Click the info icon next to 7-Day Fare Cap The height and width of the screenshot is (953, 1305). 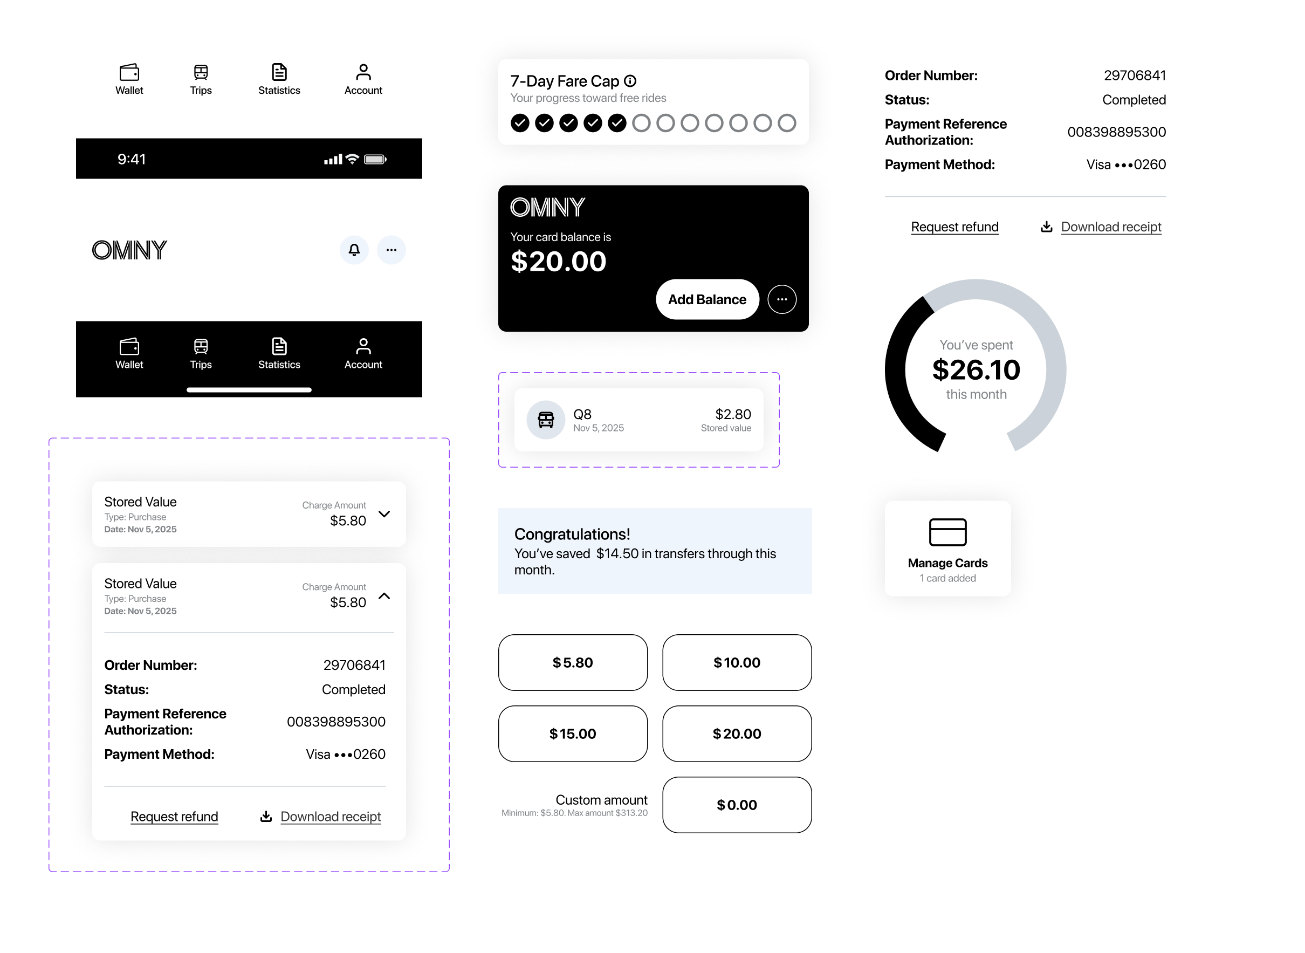pos(630,81)
